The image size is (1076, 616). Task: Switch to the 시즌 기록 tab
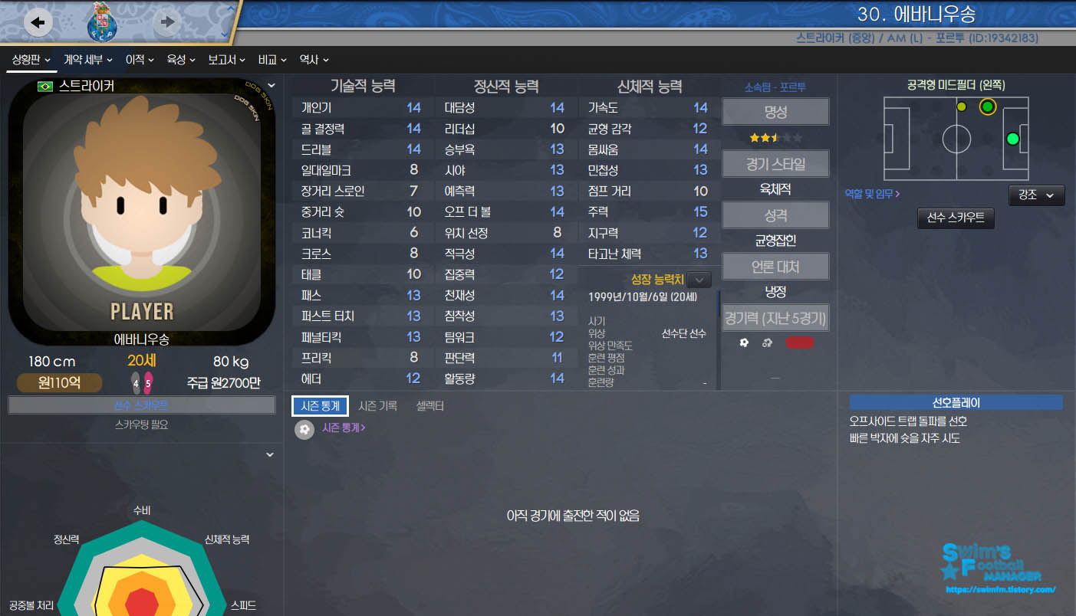378,406
